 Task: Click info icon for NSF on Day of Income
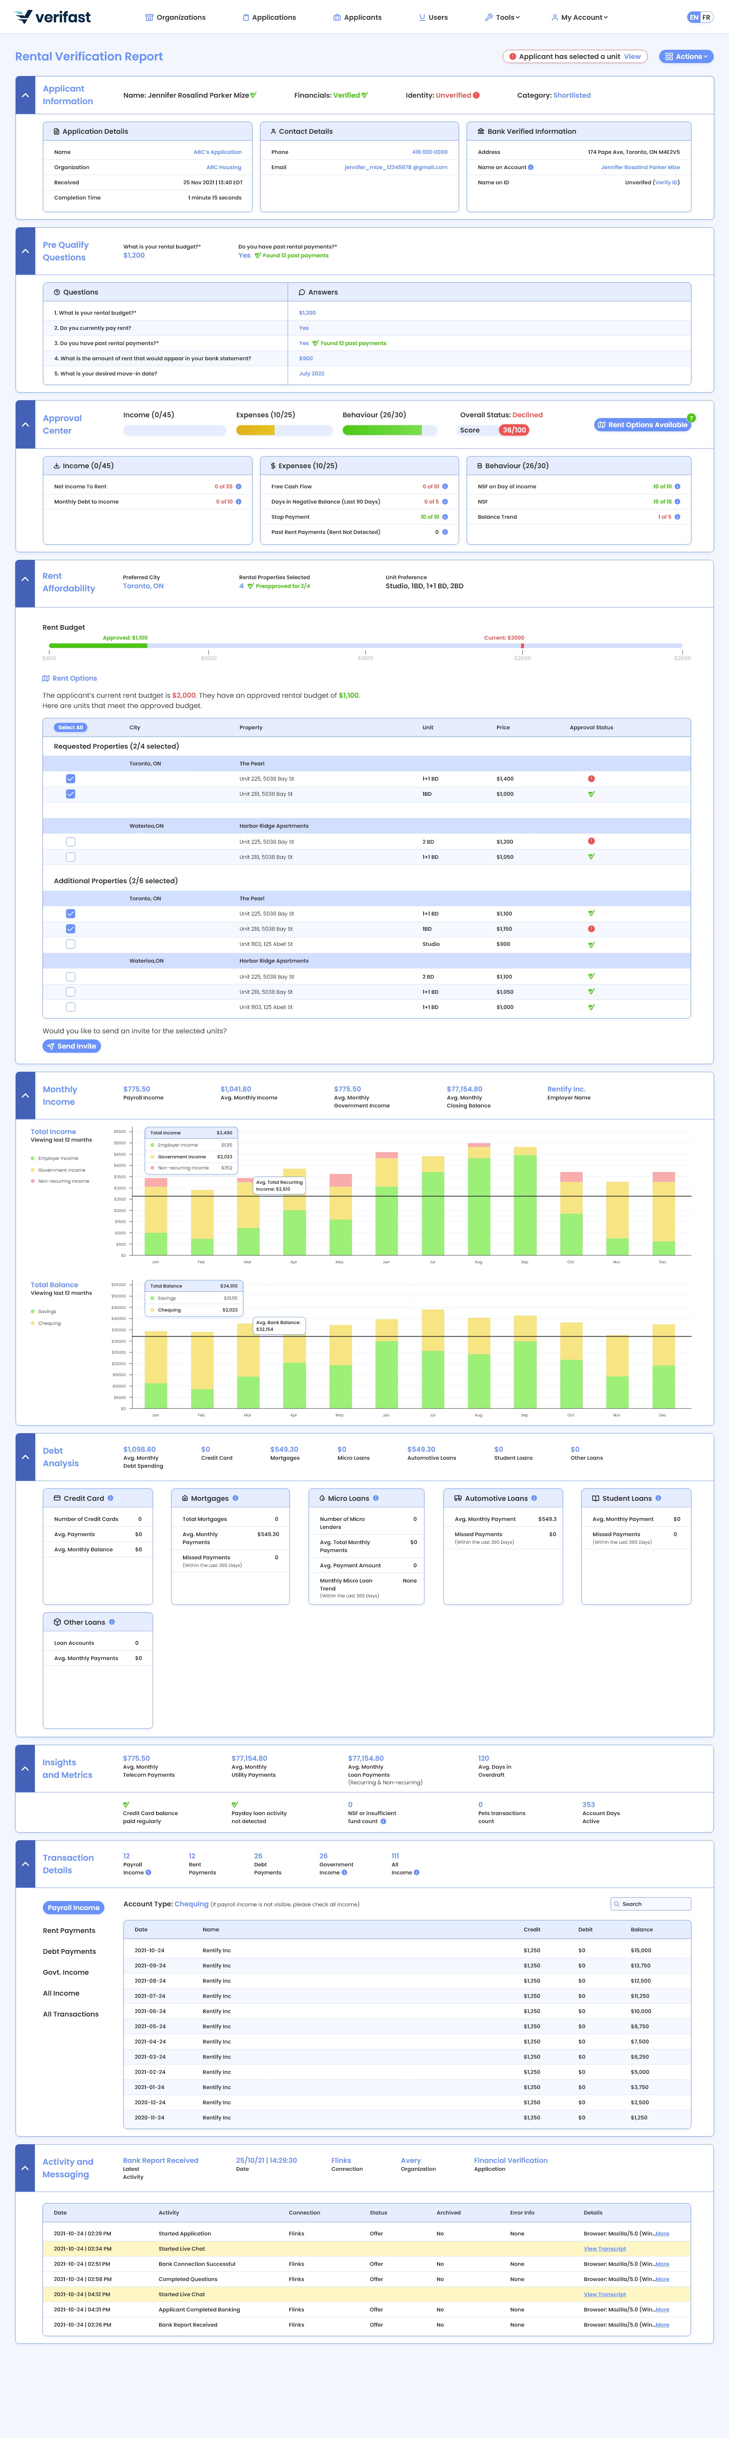[x=677, y=486]
